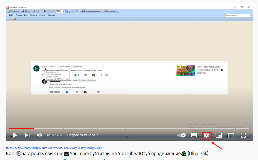Play the YouTube video
The height and width of the screenshot is (160, 258).
15,135
